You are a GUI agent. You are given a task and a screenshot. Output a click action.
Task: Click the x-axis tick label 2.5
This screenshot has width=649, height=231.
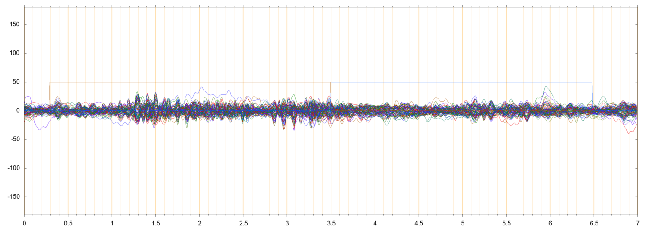[x=243, y=223]
